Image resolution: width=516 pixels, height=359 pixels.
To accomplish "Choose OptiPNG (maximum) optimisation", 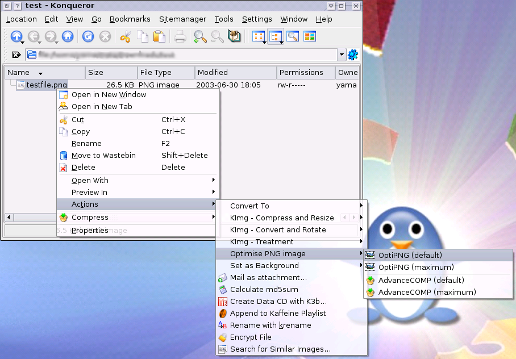I will point(438,267).
